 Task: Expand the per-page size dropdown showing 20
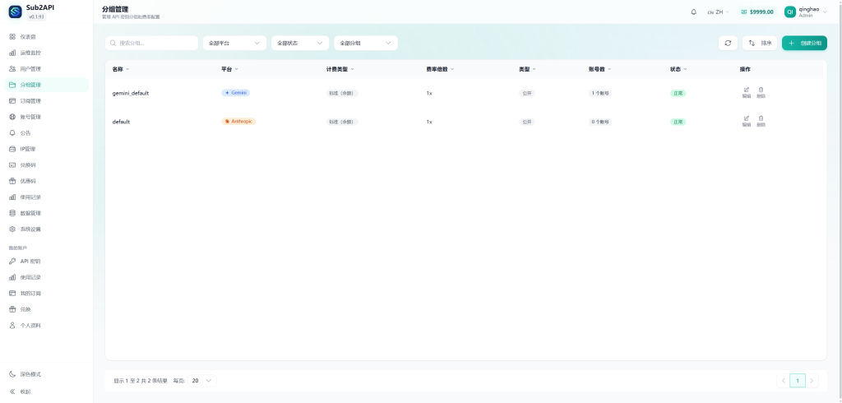click(x=202, y=381)
